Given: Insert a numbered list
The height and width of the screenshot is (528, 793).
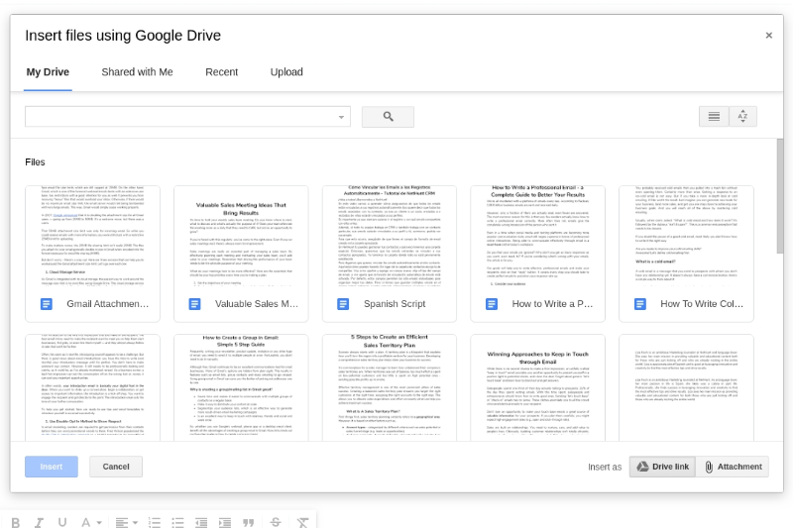Looking at the screenshot, I should 155,522.
